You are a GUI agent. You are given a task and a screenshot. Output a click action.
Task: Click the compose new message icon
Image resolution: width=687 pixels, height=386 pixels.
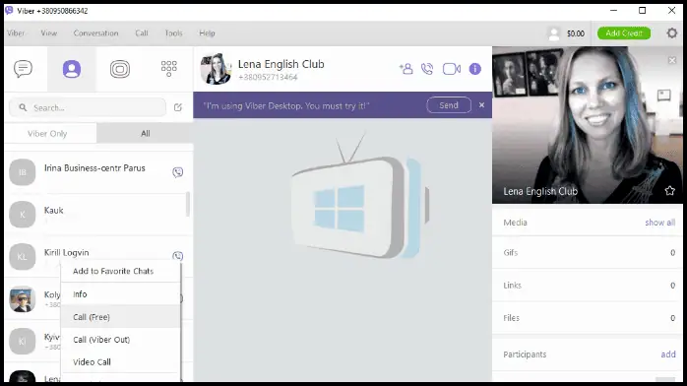tap(178, 107)
